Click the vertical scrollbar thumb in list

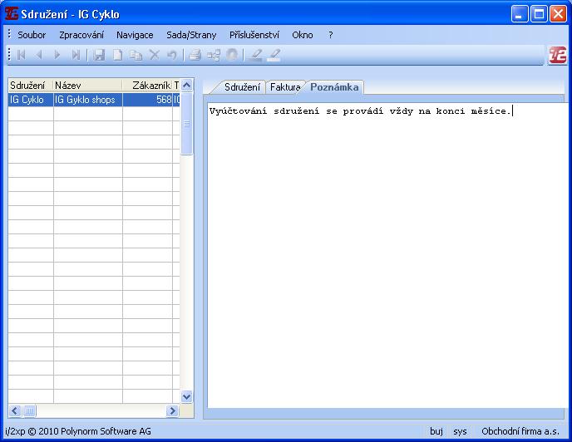pyautogui.click(x=186, y=124)
